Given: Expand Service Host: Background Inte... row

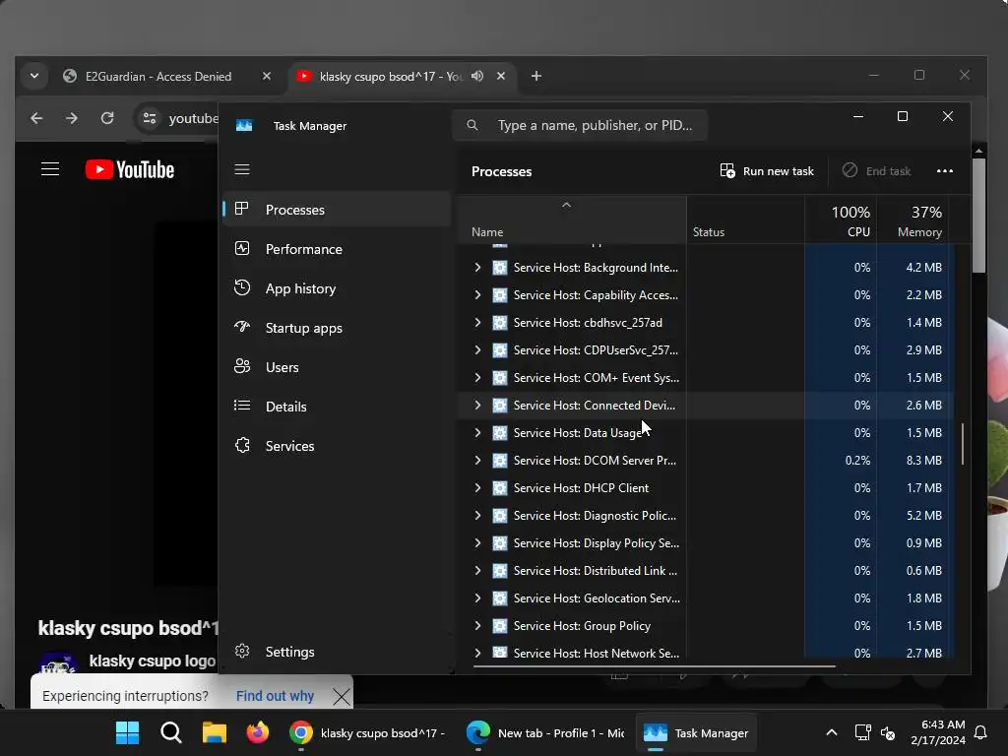Looking at the screenshot, I should pos(477,268).
